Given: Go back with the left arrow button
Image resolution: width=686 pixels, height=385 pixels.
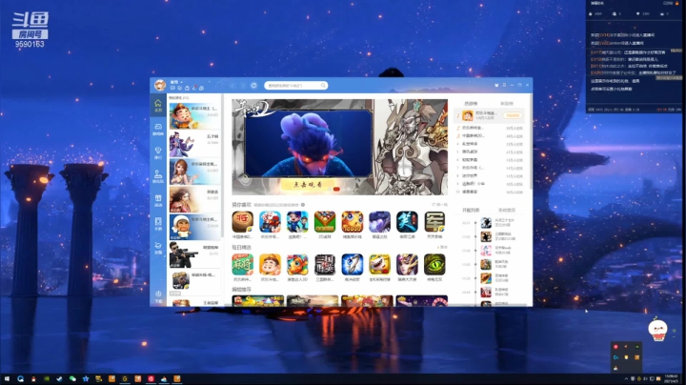Looking at the screenshot, I should click(232, 86).
